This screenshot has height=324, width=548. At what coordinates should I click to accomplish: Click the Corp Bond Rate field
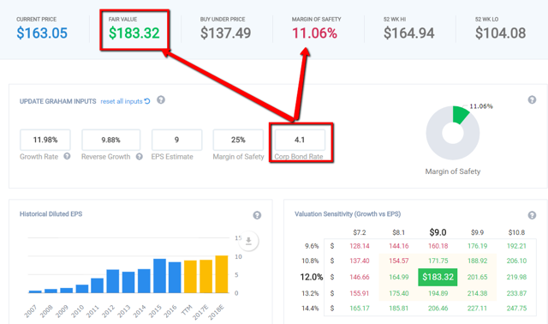tap(300, 140)
